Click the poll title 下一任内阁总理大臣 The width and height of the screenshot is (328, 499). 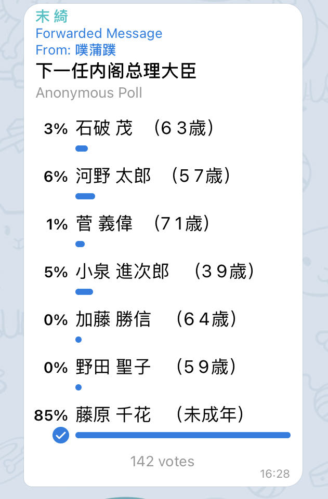(x=116, y=71)
